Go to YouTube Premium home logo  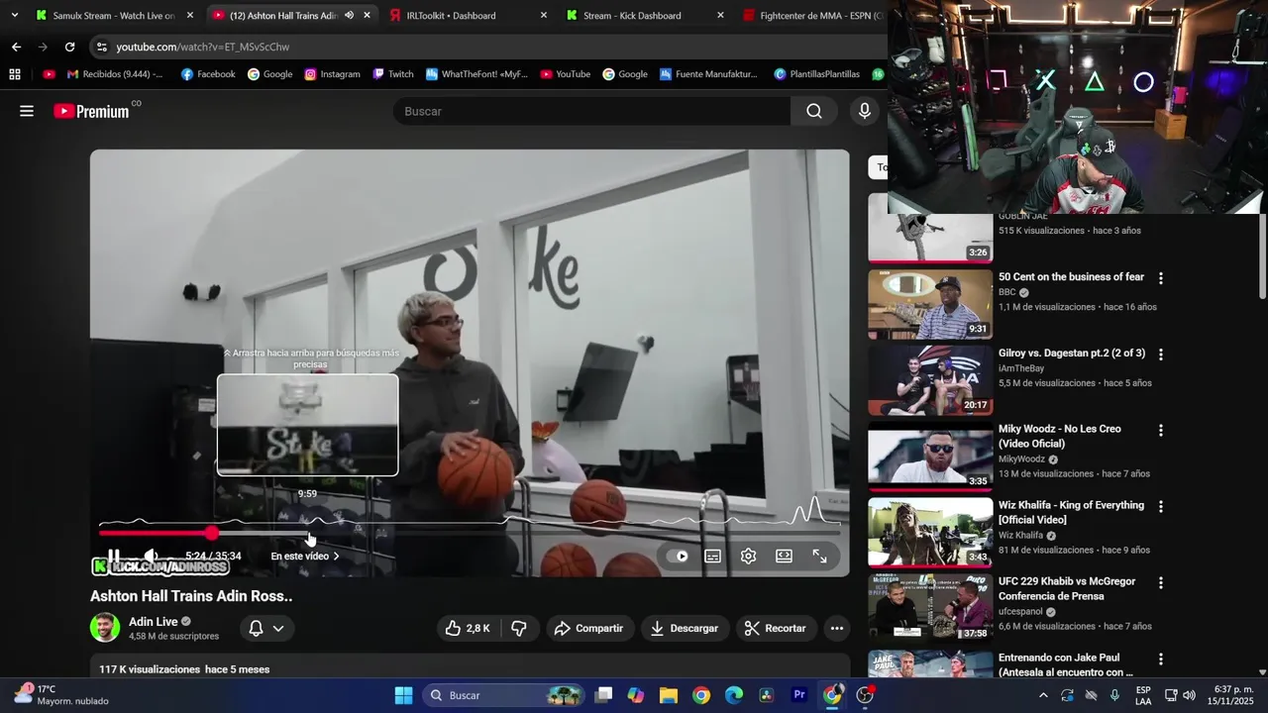[91, 111]
